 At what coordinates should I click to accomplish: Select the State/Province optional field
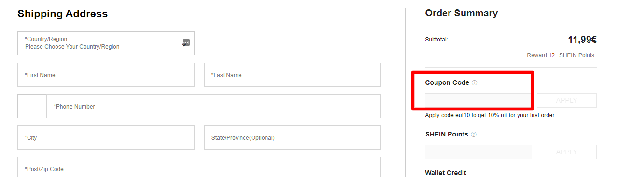(x=293, y=137)
